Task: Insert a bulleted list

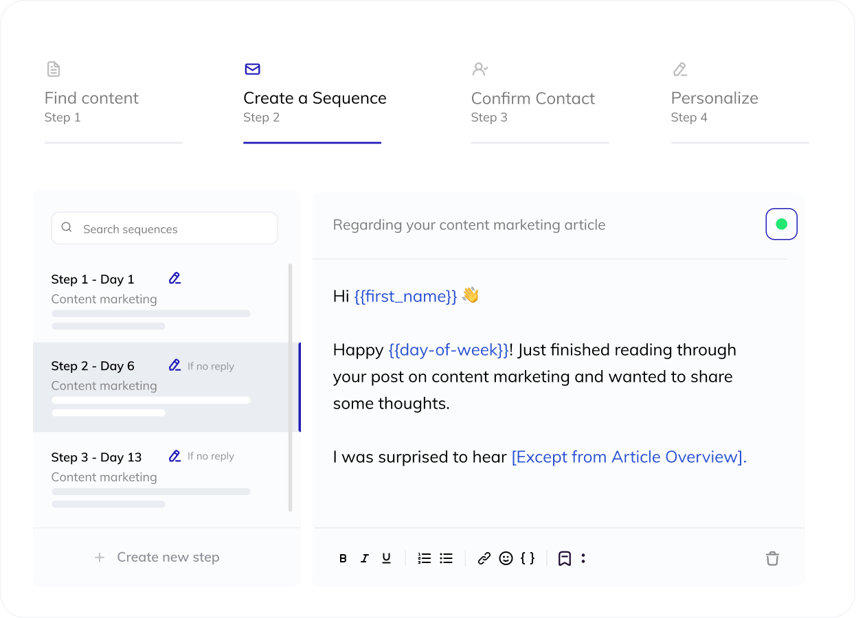Action: [447, 558]
